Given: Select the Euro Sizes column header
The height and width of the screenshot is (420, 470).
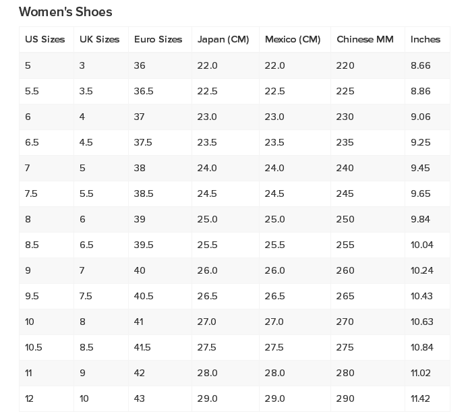Looking at the screenshot, I should coord(158,40).
